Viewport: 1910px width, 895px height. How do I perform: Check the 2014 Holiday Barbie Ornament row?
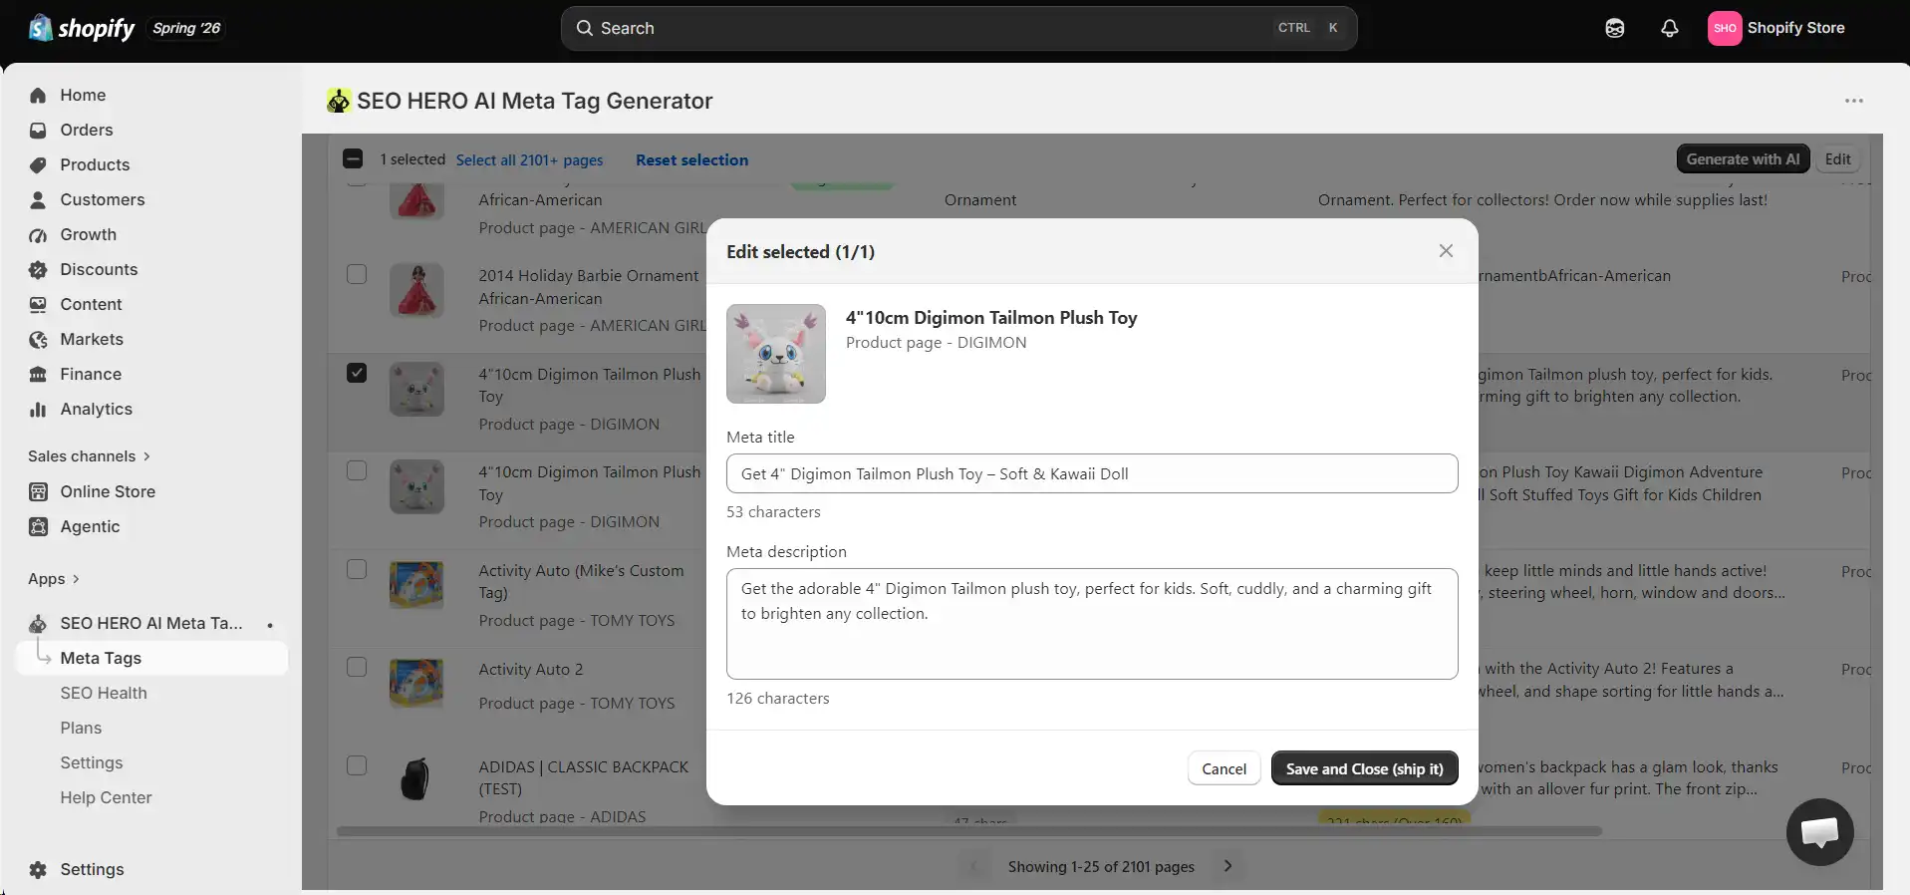[357, 274]
